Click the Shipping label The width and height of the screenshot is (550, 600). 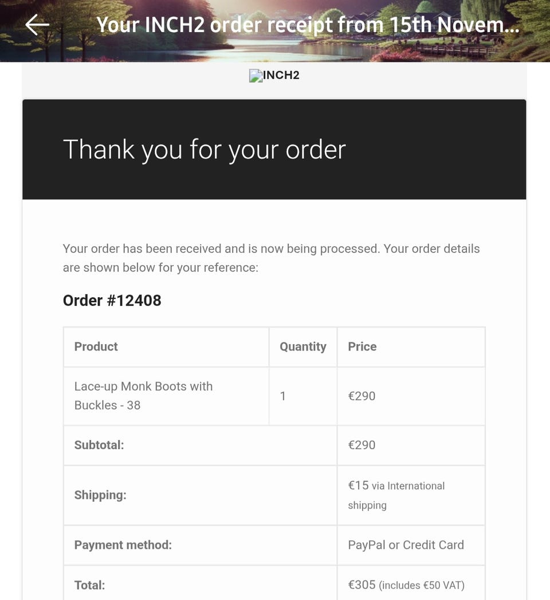click(100, 495)
